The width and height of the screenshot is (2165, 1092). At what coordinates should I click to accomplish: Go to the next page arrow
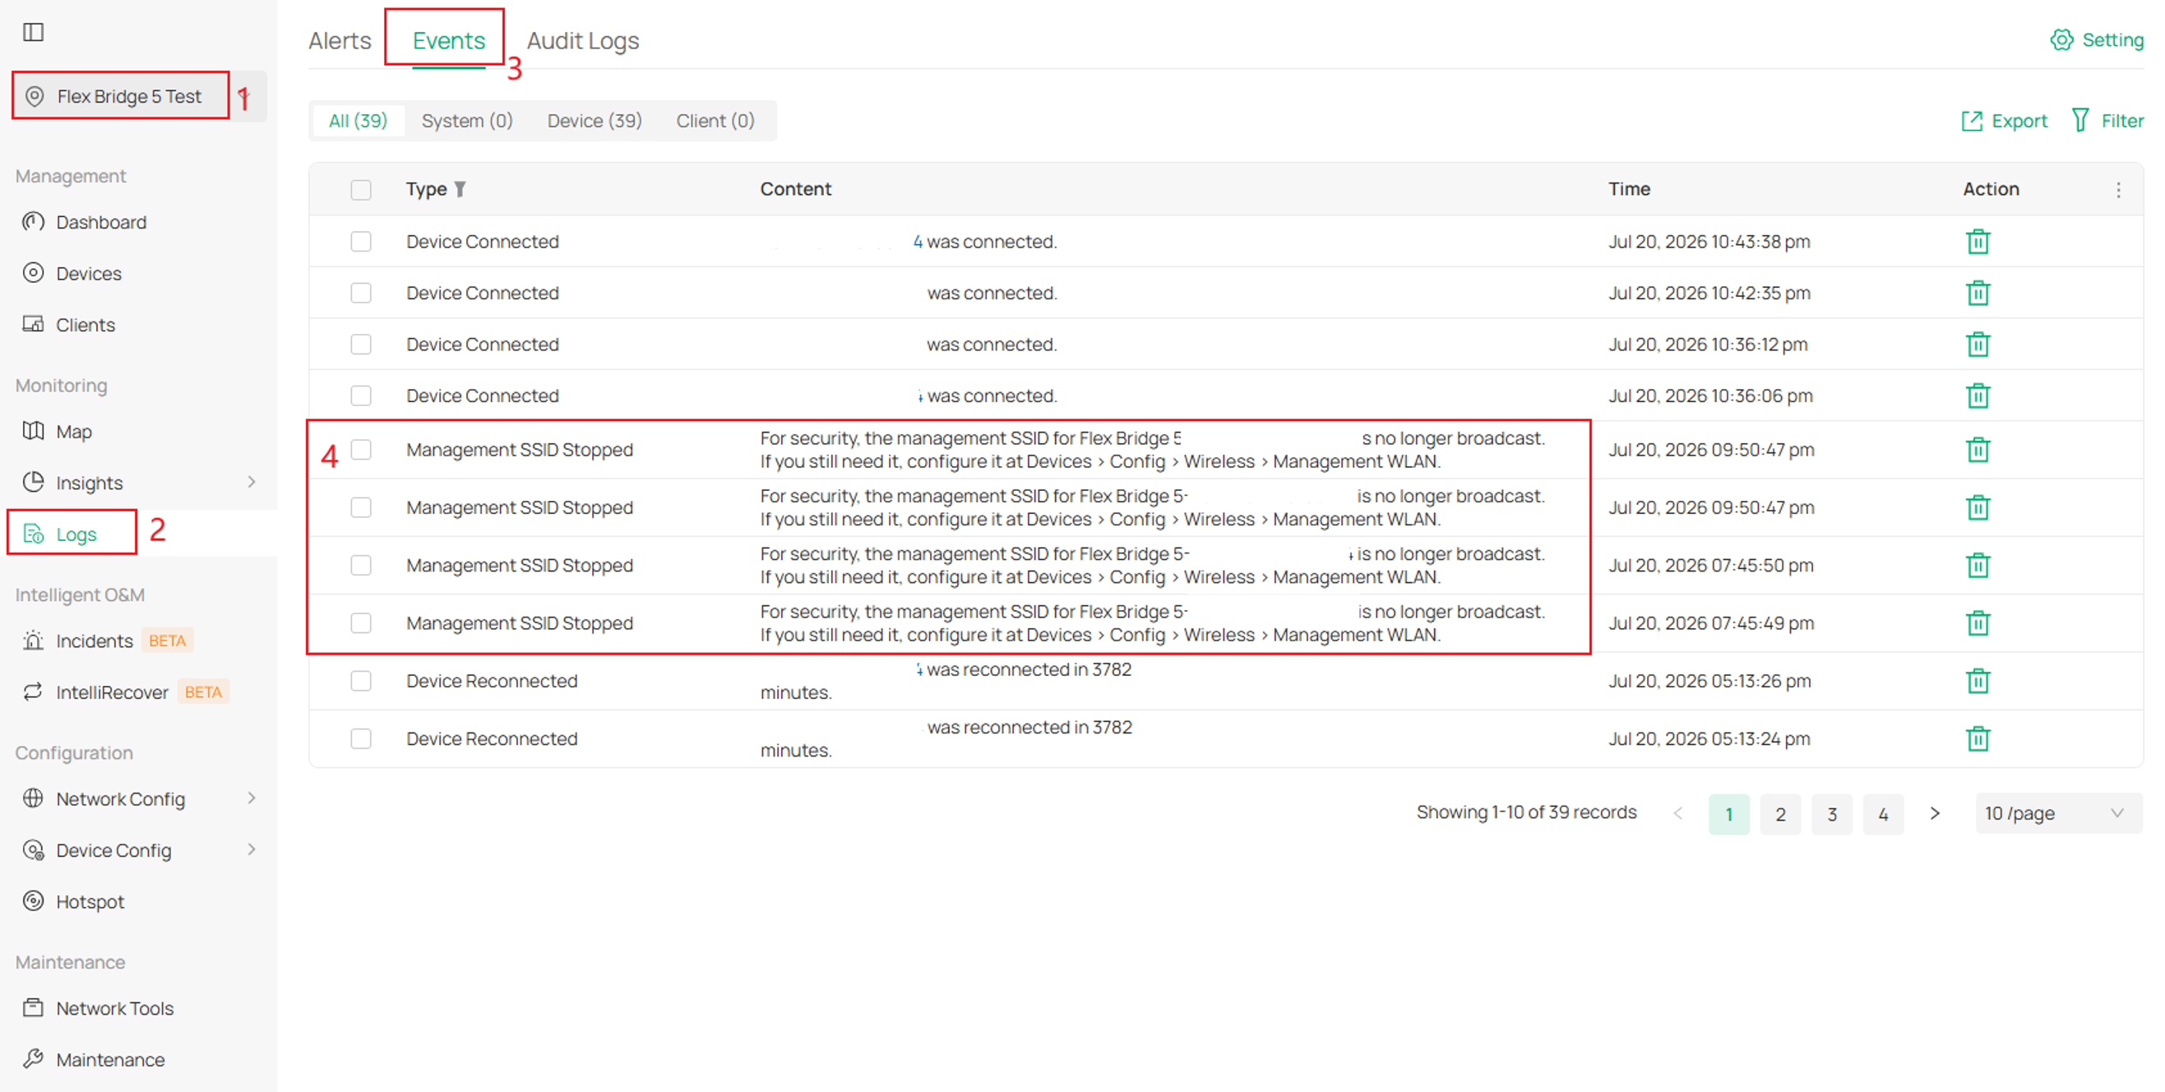[x=1935, y=813]
